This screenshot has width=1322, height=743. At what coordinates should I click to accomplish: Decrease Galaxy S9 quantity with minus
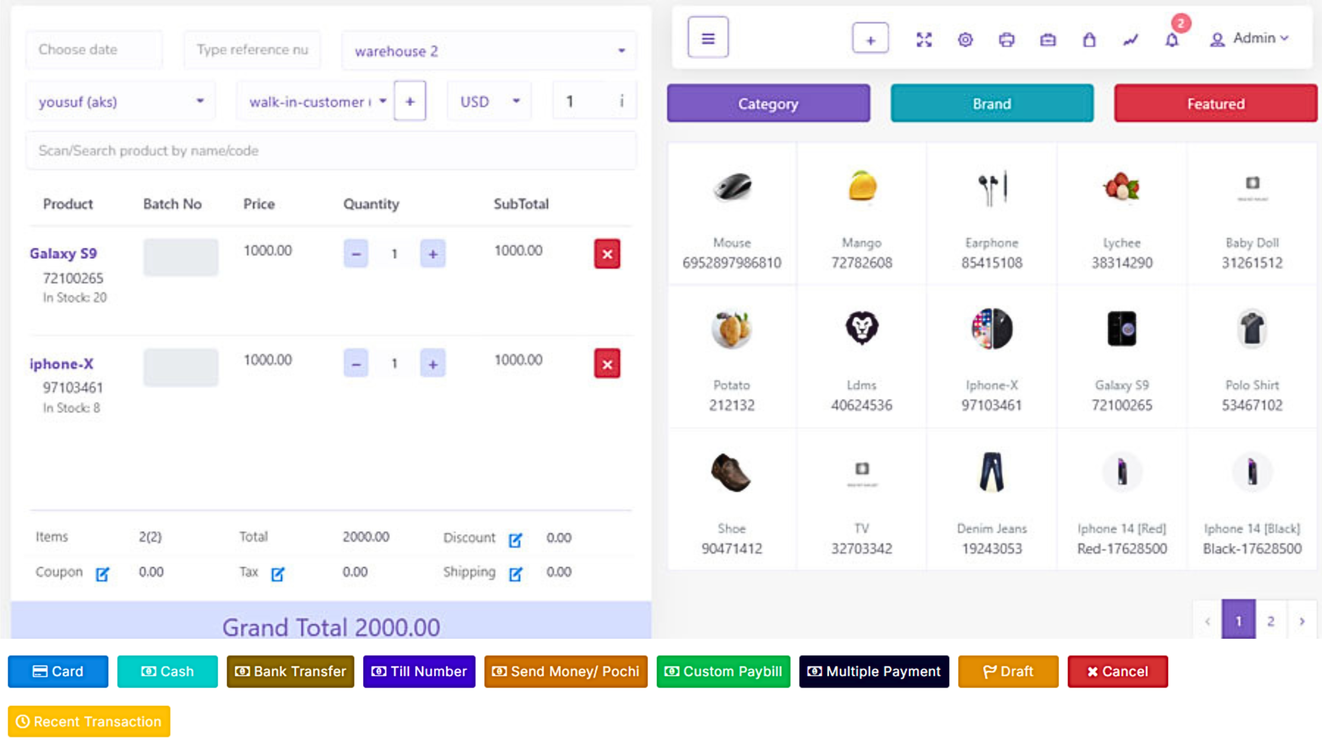click(x=356, y=254)
